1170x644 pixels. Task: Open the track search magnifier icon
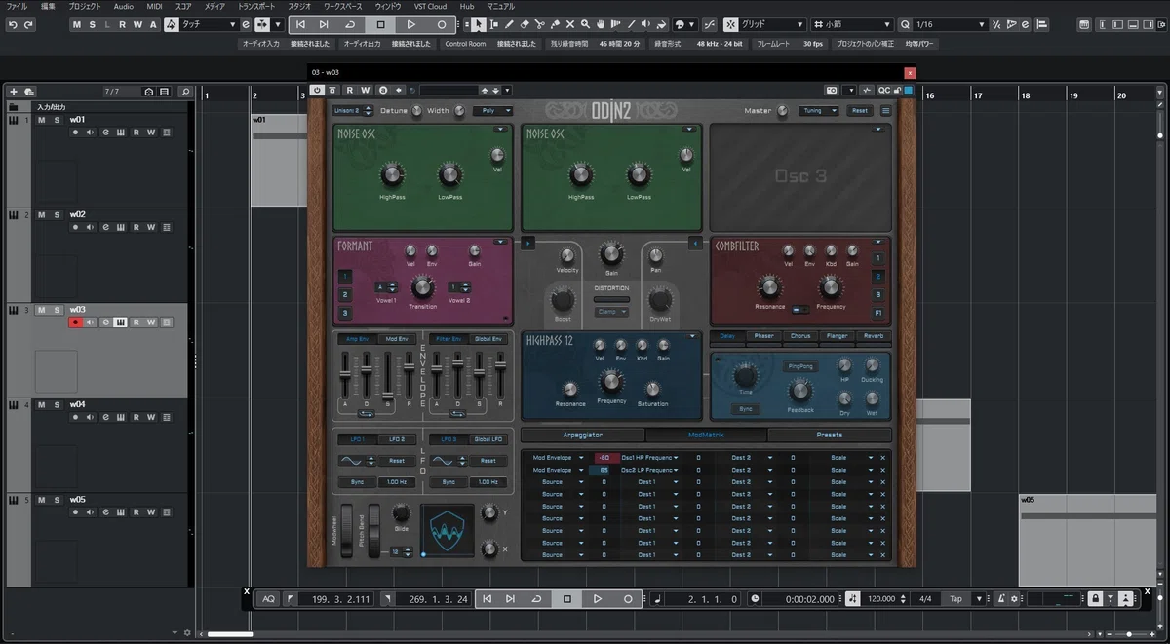click(x=185, y=92)
